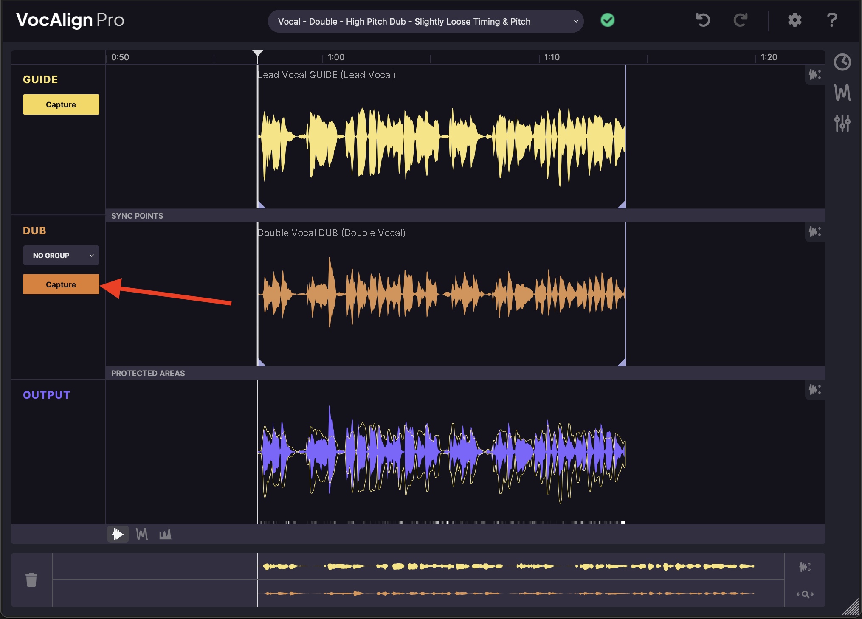The image size is (862, 619).
Task: Click the undo arrow icon
Action: 703,20
